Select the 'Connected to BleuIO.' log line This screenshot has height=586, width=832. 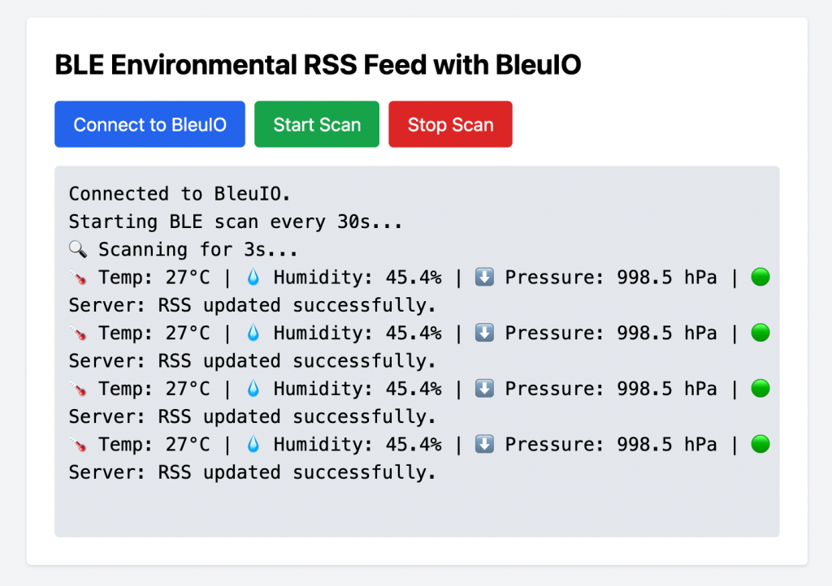[180, 194]
